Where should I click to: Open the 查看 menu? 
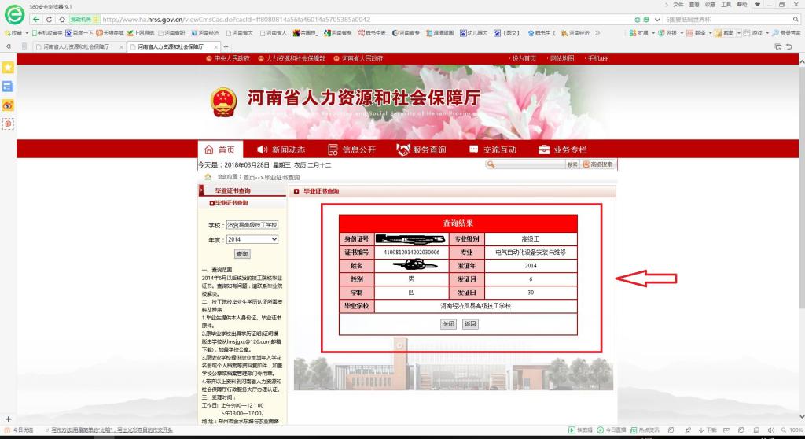[x=694, y=5]
